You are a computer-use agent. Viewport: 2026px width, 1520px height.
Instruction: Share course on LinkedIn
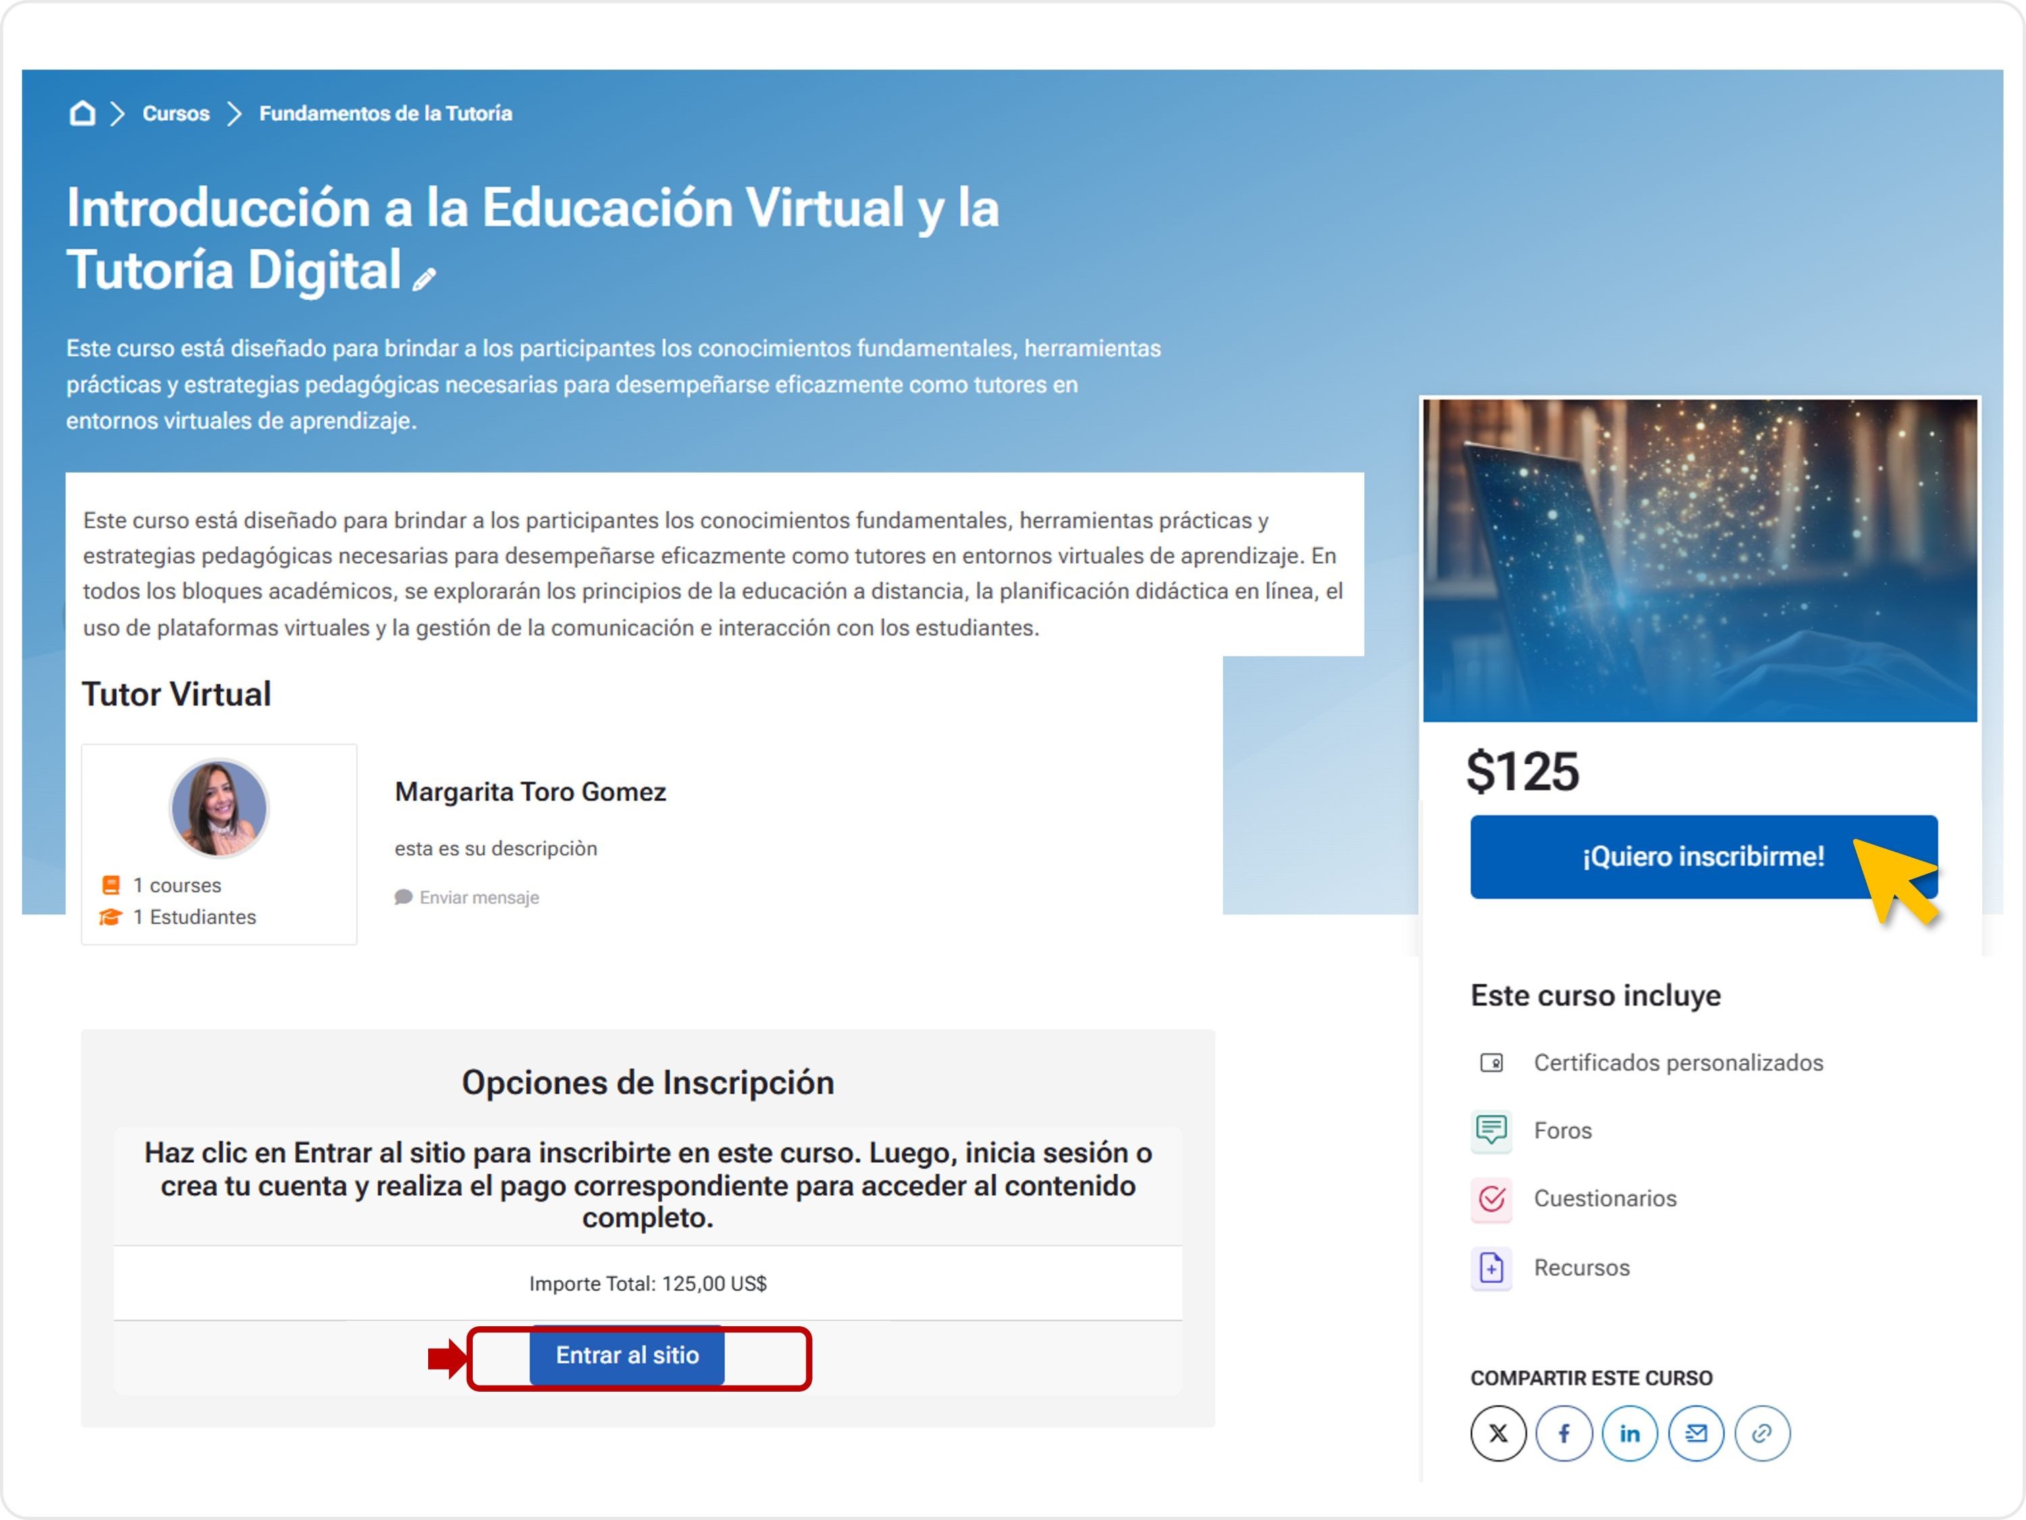click(x=1630, y=1433)
